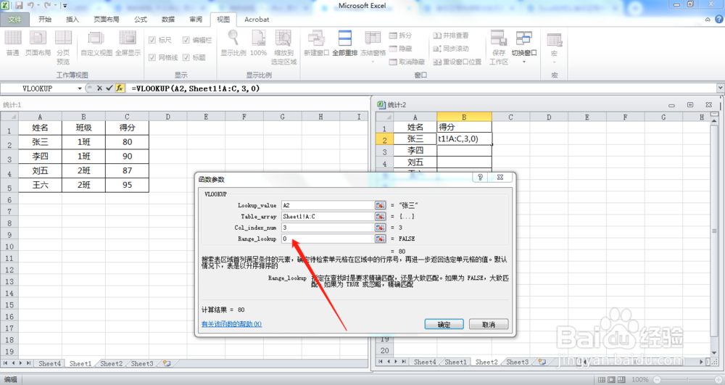
Task: Click Unhide window (取消隐藏)
Action: tap(407, 62)
